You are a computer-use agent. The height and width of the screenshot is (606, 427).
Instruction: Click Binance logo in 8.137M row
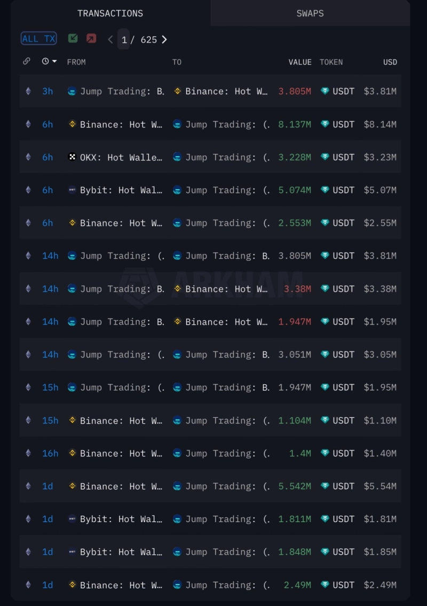point(72,125)
